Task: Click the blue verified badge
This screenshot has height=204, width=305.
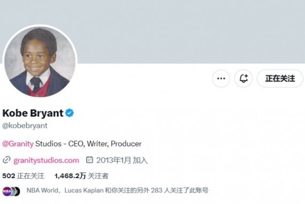Action: point(69,113)
